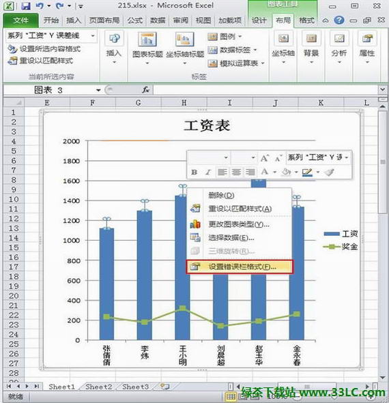Click the Italic icon in mini toolbar
The width and height of the screenshot is (389, 403).
tap(208, 173)
